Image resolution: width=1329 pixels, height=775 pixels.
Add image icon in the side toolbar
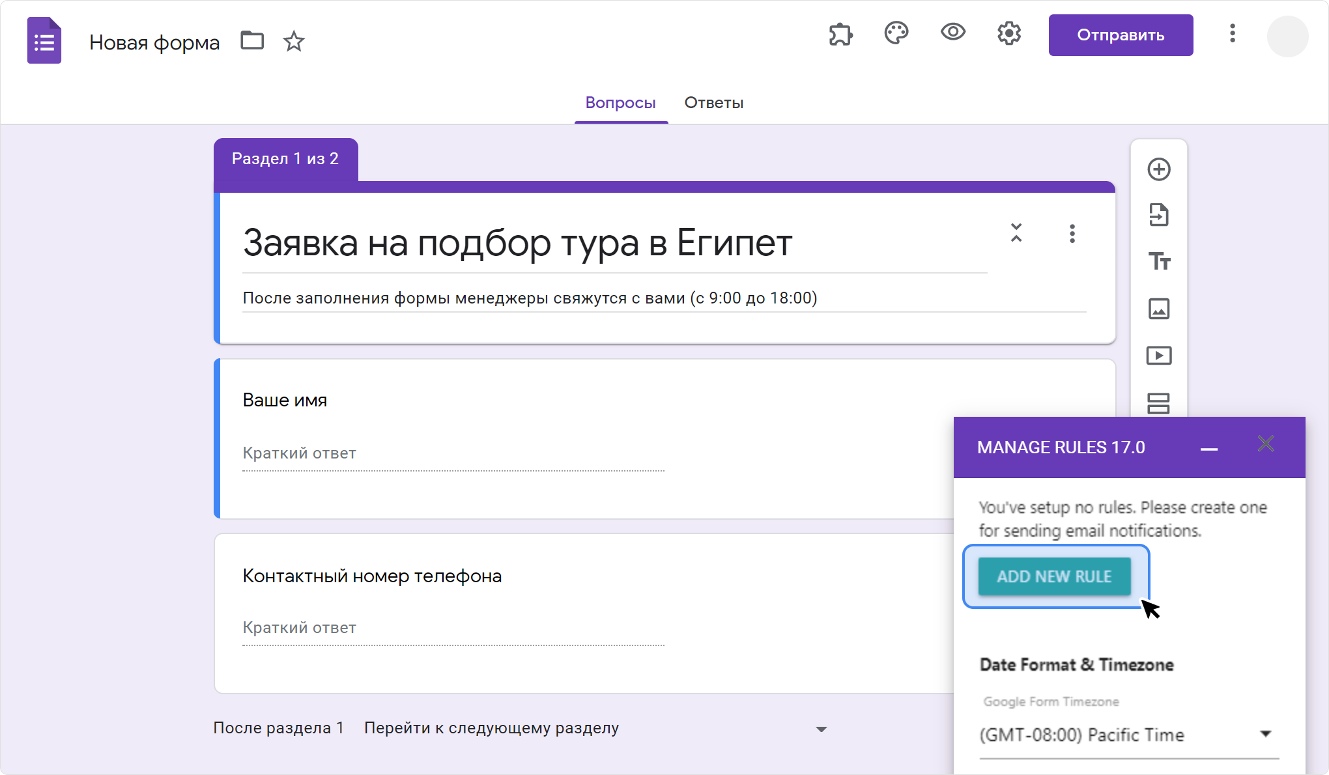point(1159,309)
